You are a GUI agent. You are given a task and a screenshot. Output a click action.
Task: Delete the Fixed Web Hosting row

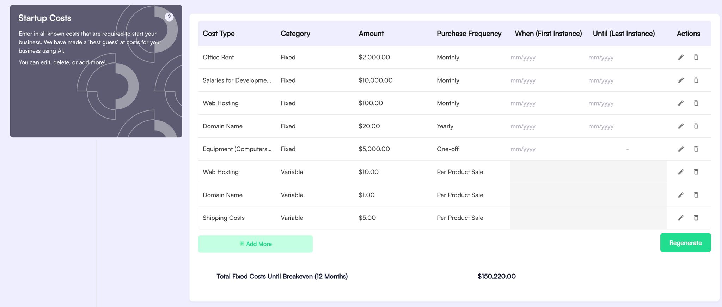[x=696, y=103]
